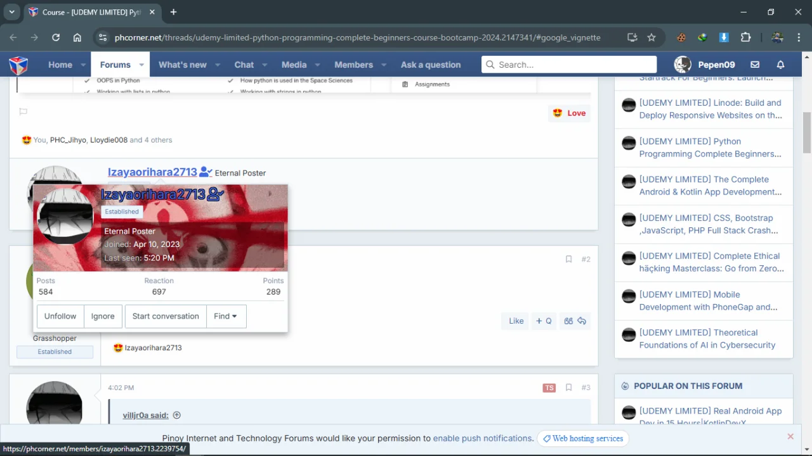
Task: Open a new browser tab
Action: (173, 12)
